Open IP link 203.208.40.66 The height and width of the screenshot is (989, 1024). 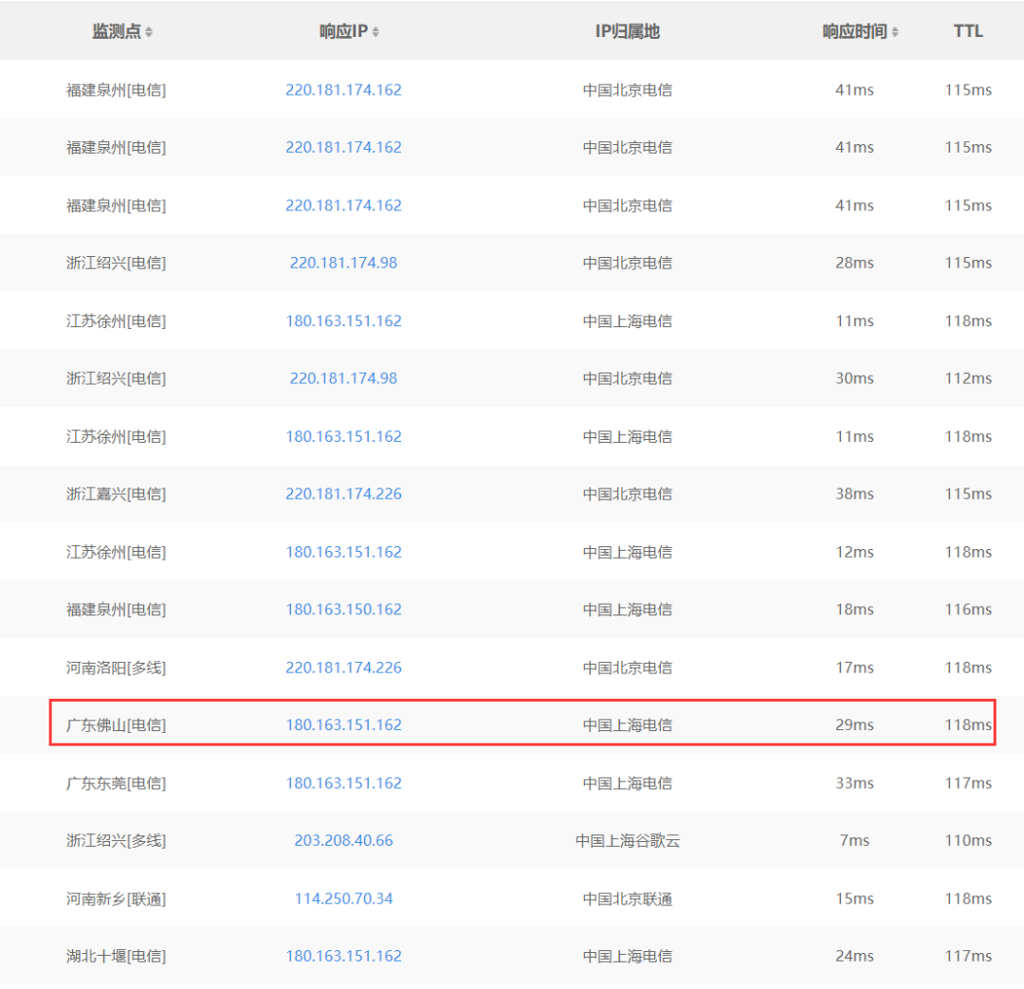343,841
